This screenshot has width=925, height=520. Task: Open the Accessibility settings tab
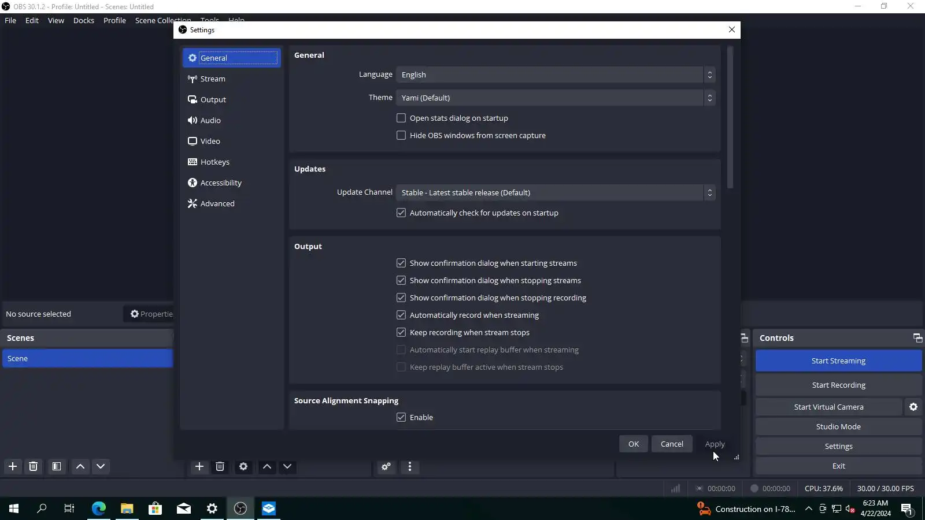coord(232,183)
